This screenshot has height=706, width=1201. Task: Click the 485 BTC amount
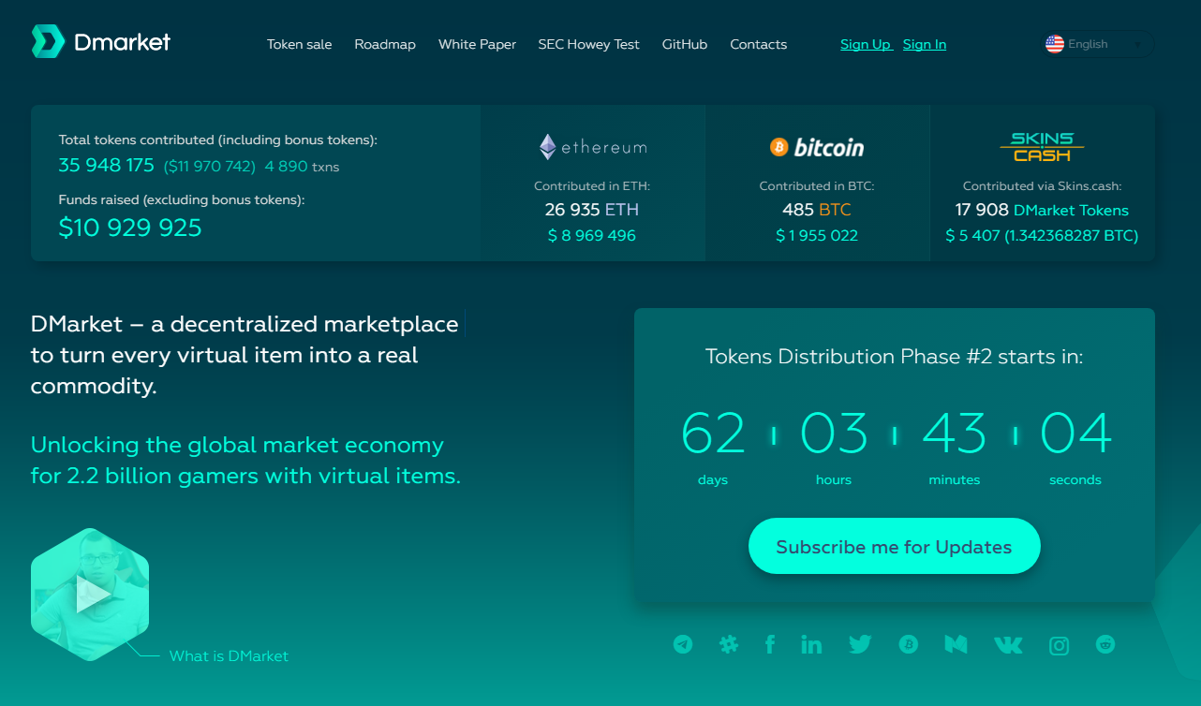click(x=817, y=210)
